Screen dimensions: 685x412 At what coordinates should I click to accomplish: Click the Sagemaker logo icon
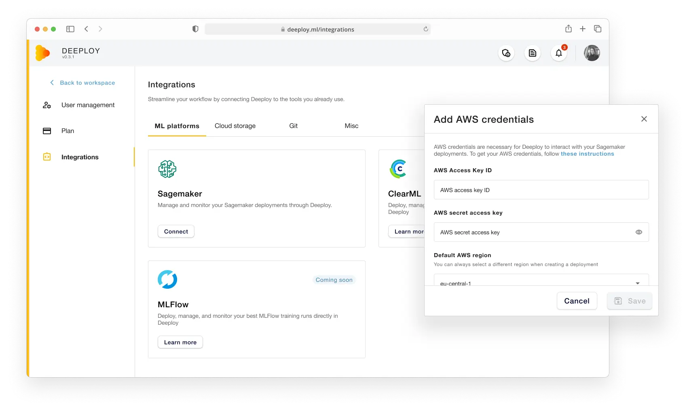pos(167,169)
